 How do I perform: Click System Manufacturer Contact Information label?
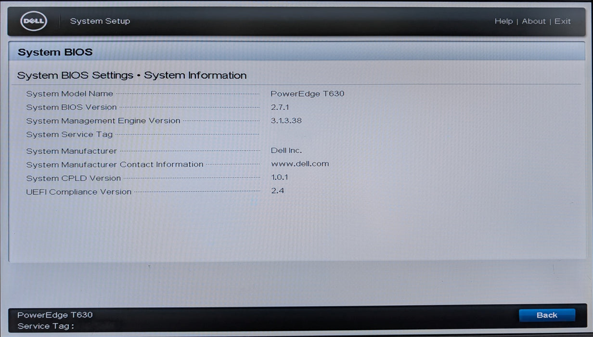tap(115, 165)
